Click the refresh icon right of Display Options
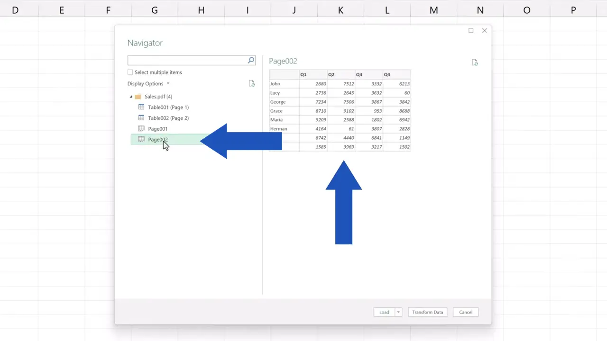Viewport: 607px width, 341px height. [x=252, y=83]
